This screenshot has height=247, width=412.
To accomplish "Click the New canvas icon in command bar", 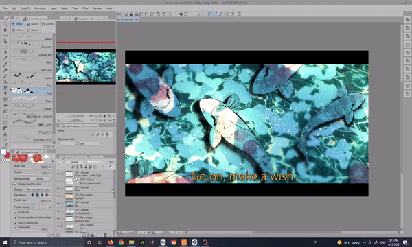I will coord(126,14).
